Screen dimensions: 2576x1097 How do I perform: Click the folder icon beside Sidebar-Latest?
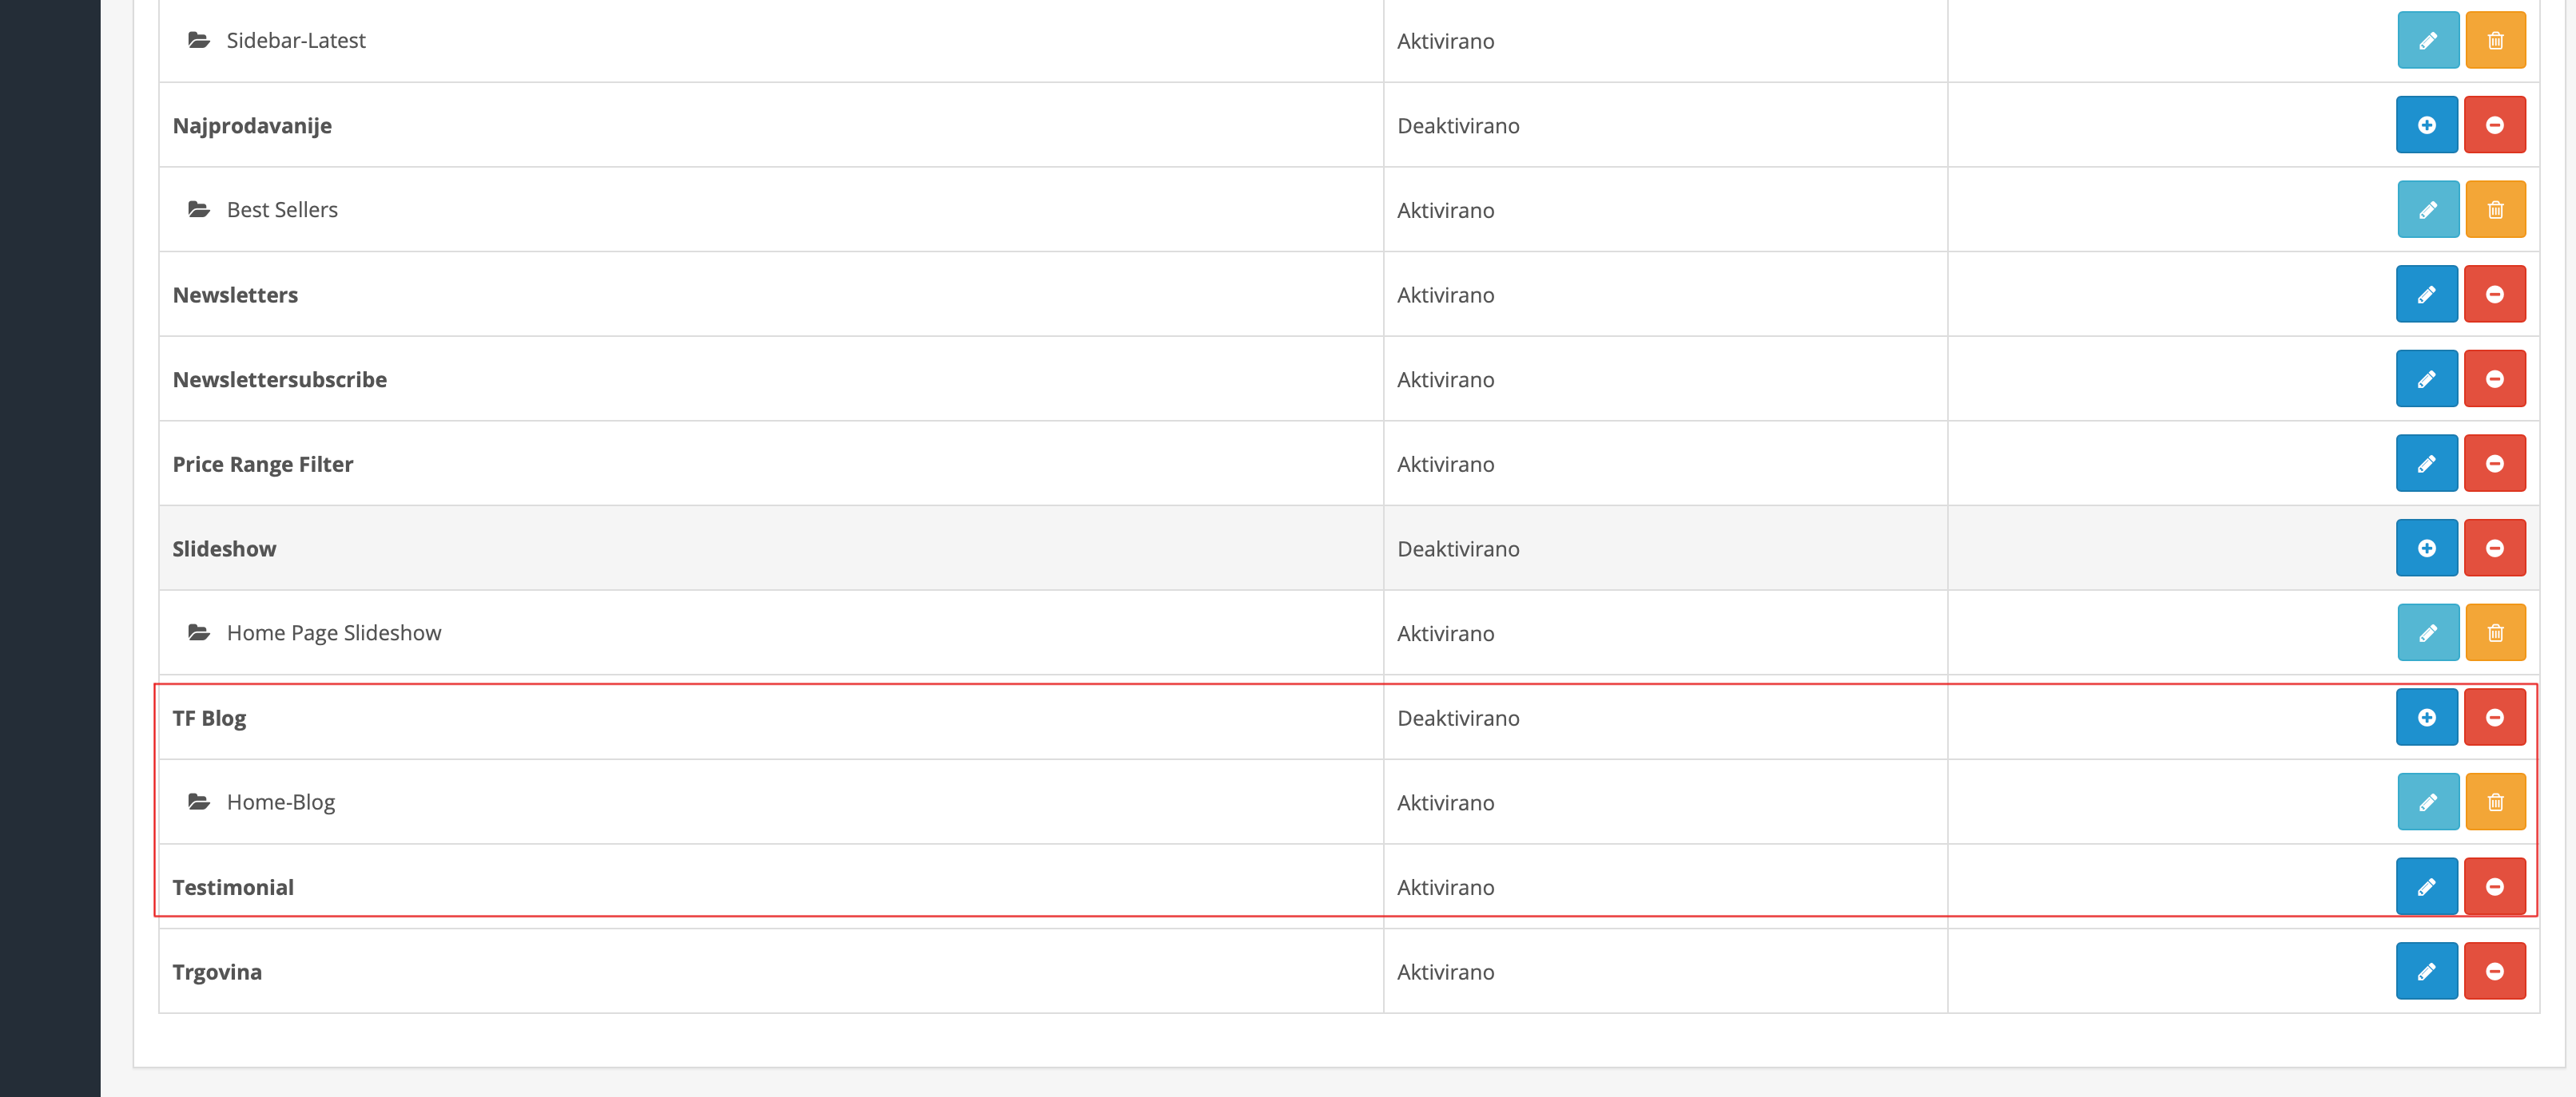199,40
